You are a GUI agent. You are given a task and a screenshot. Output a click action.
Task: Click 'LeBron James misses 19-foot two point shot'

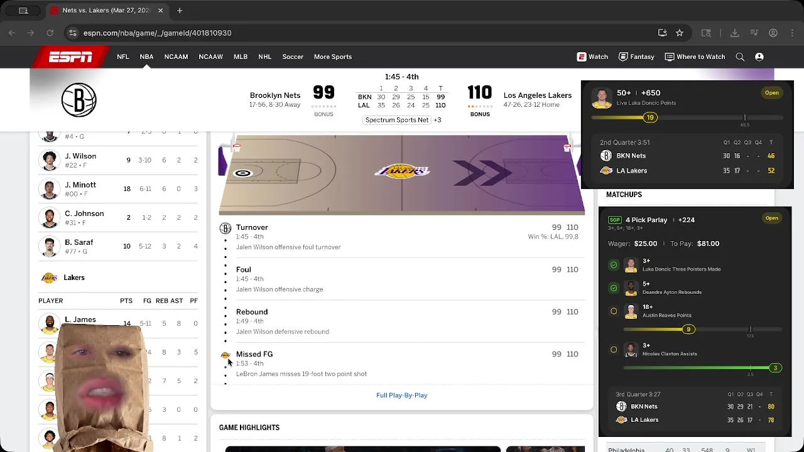tap(301, 374)
